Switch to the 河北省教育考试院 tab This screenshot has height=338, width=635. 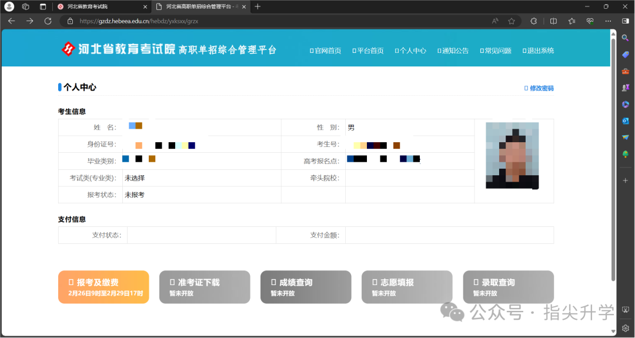[x=102, y=6]
